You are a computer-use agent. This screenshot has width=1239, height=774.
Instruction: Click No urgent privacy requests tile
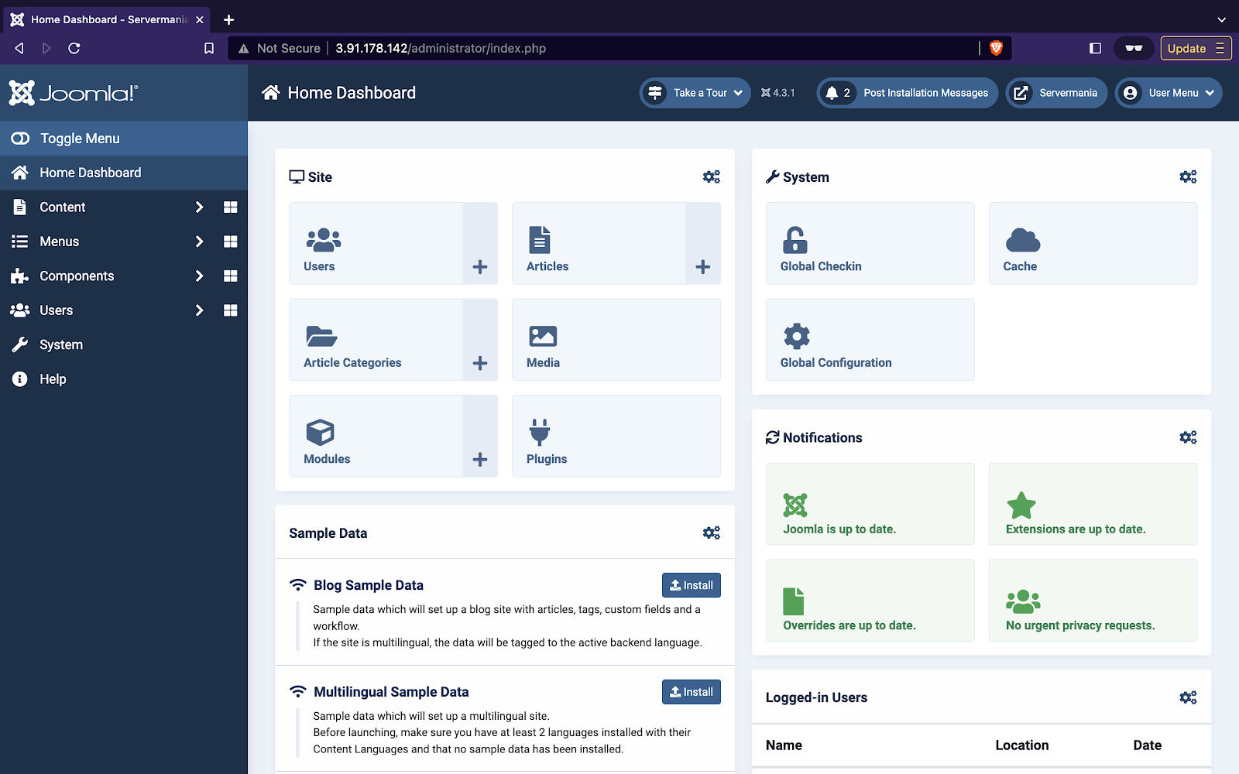coord(1093,601)
